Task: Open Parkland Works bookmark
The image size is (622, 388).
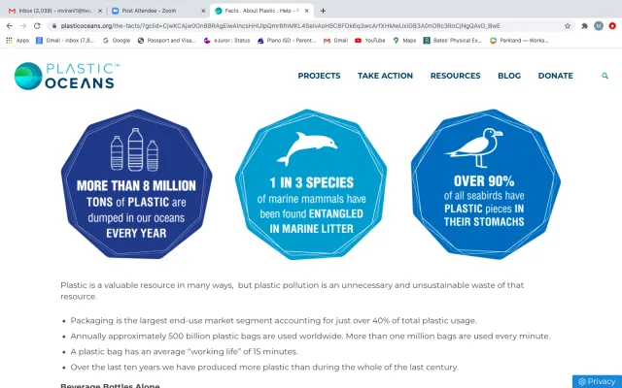Action: pos(519,41)
